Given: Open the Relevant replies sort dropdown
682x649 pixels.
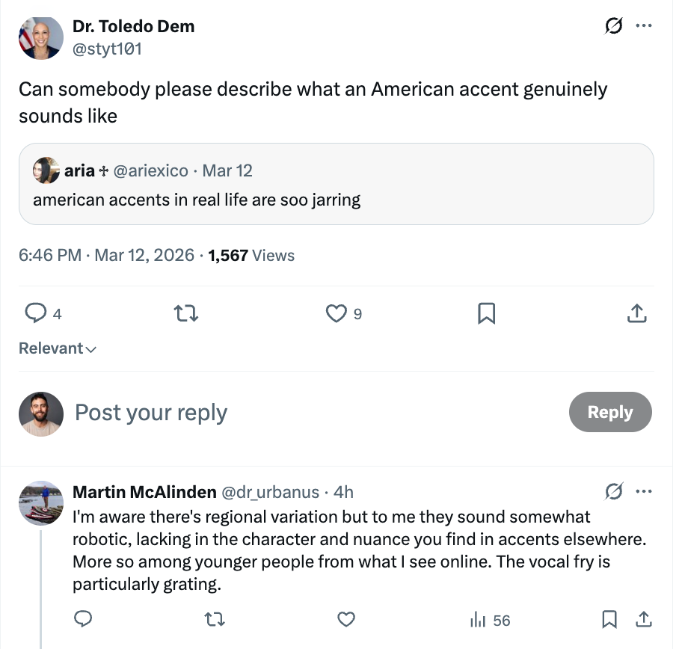Looking at the screenshot, I should click(x=58, y=348).
